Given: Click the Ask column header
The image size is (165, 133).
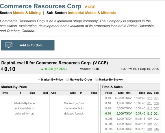Looking at the screenshot, I should 53,93.
